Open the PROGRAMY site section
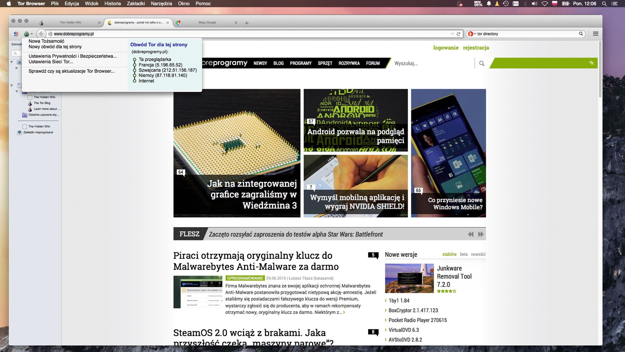625x352 pixels. click(x=301, y=63)
